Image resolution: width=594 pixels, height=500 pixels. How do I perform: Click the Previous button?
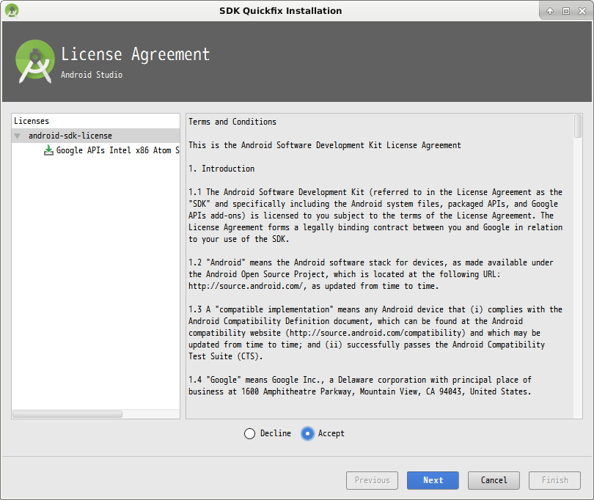[x=372, y=480]
